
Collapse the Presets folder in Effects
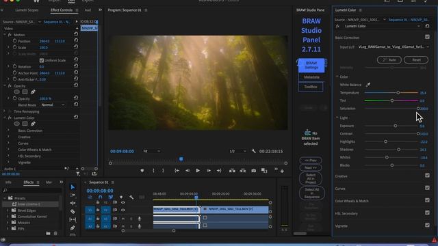5,198
